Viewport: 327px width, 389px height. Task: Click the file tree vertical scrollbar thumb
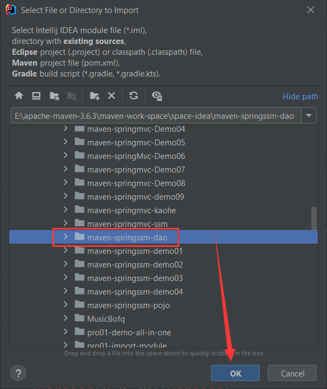tap(314, 218)
